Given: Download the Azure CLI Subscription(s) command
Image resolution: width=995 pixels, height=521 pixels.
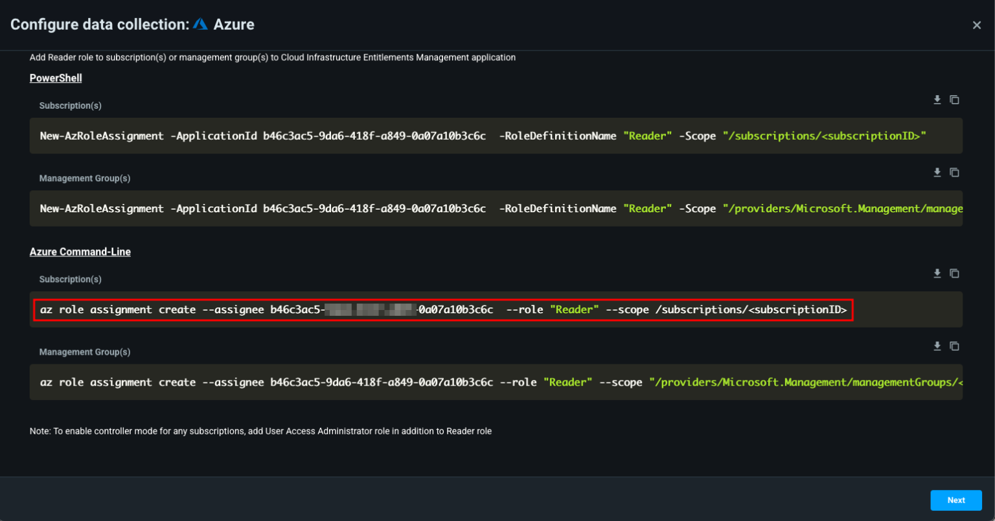Looking at the screenshot, I should coord(937,273).
